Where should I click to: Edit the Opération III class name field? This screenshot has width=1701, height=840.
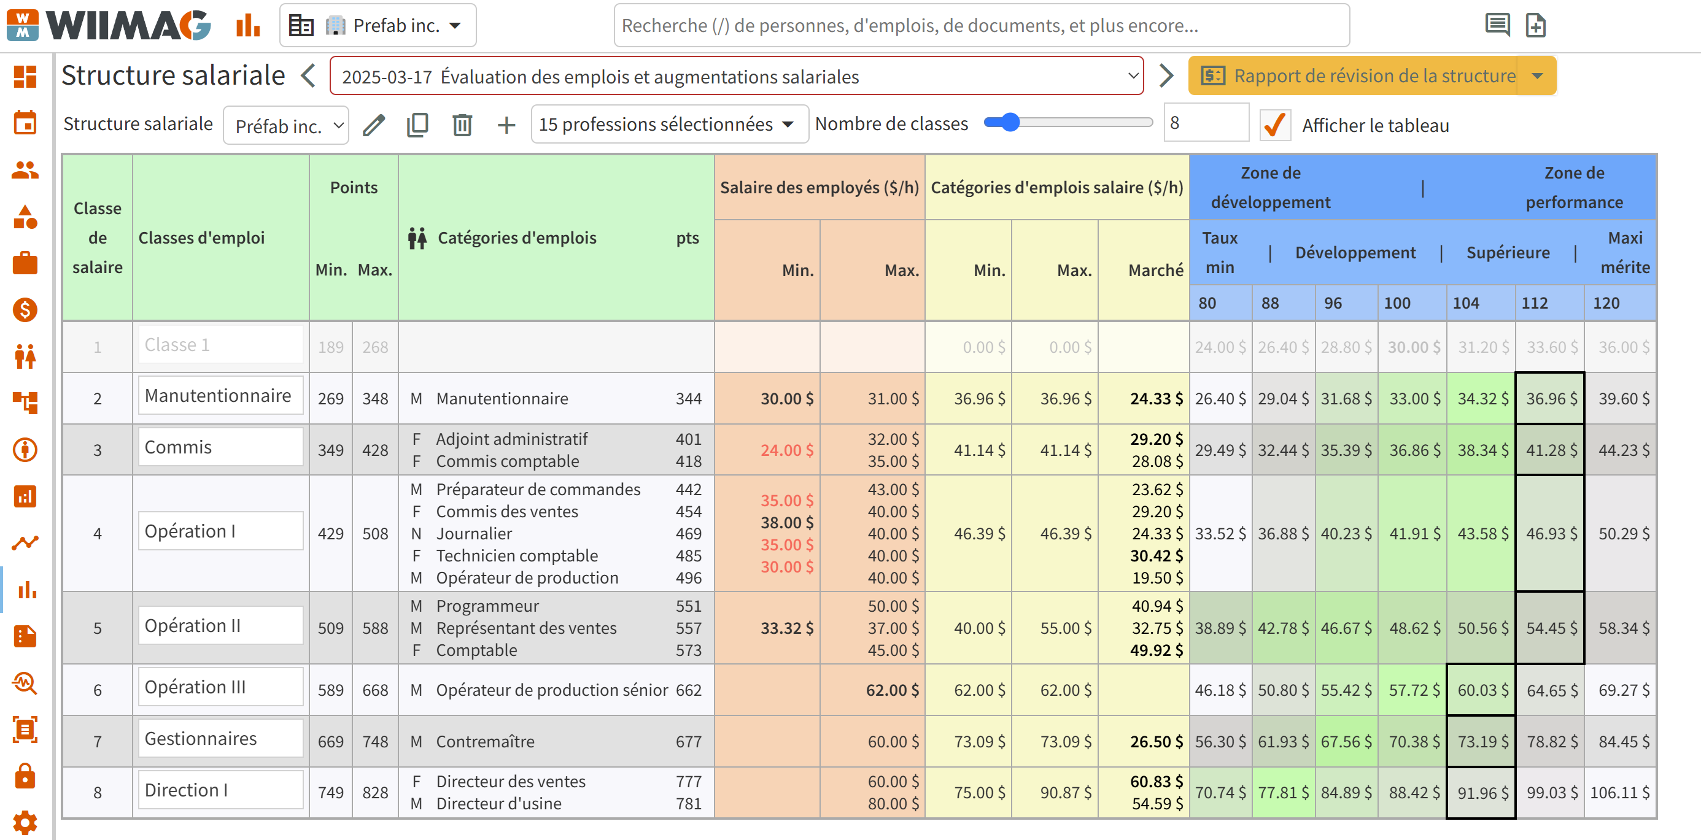point(220,687)
